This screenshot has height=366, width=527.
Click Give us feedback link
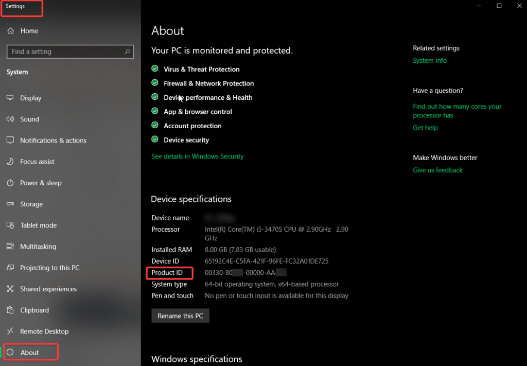pyautogui.click(x=437, y=170)
